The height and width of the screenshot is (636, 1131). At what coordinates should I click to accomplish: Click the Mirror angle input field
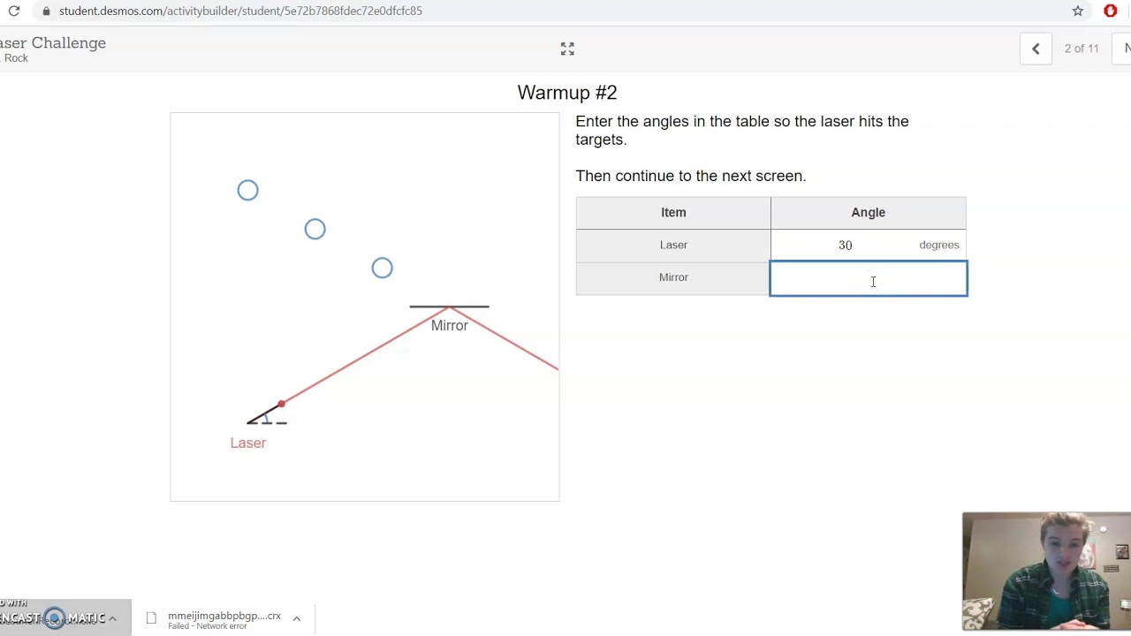(868, 278)
